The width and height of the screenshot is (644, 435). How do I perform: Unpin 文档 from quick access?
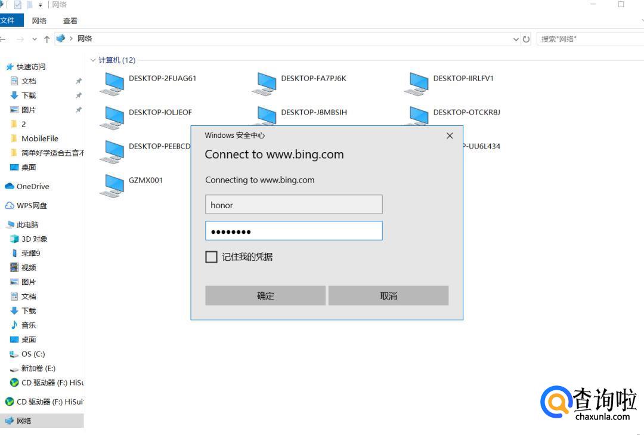[x=79, y=81]
